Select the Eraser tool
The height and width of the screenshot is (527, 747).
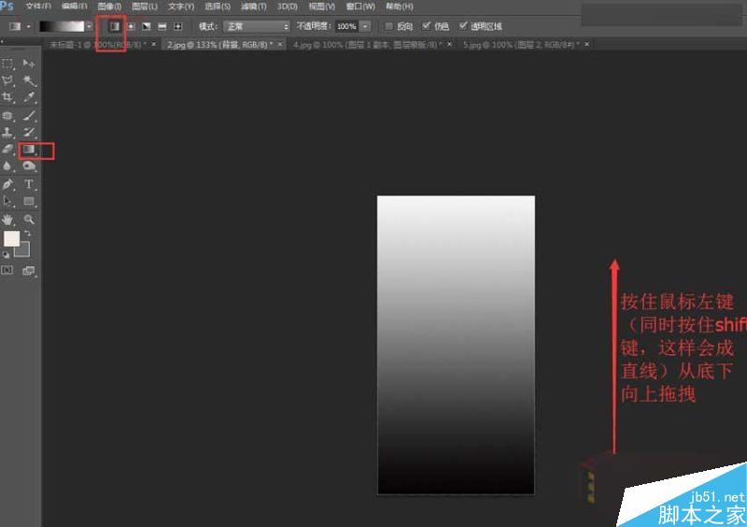(7, 150)
